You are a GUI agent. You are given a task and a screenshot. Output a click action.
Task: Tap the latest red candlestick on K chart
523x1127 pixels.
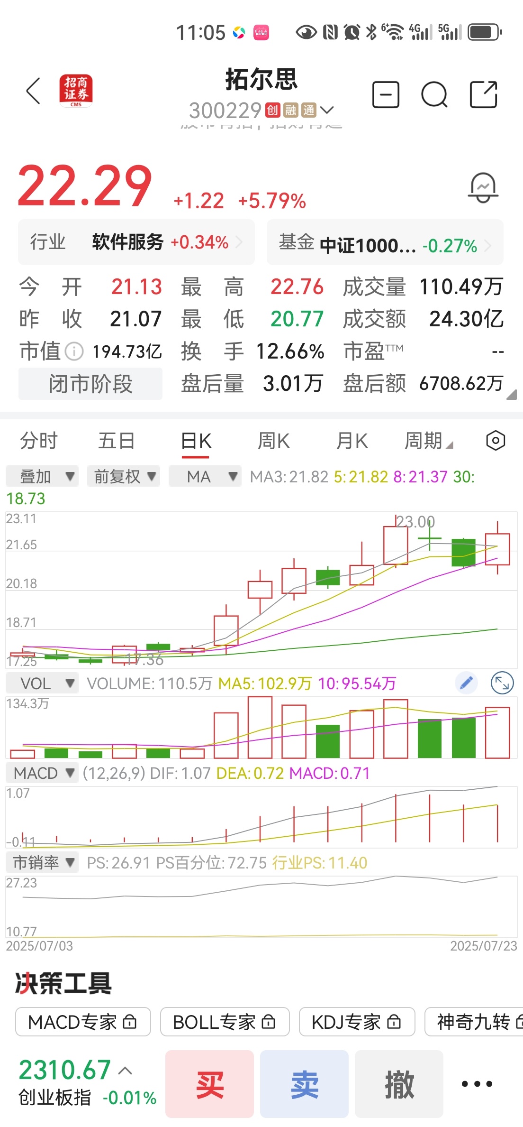pos(497,549)
